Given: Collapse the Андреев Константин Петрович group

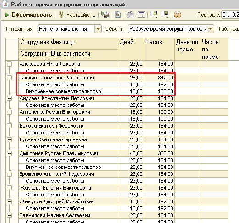Looking at the screenshot, I should pos(9,98).
